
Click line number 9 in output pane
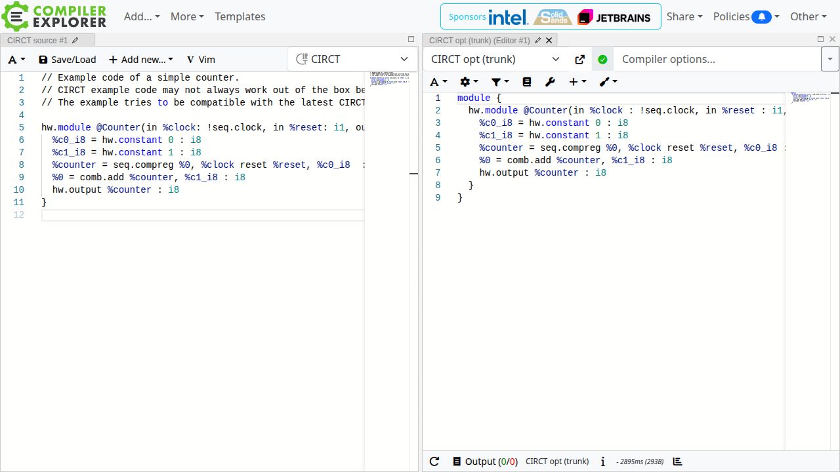[438, 198]
